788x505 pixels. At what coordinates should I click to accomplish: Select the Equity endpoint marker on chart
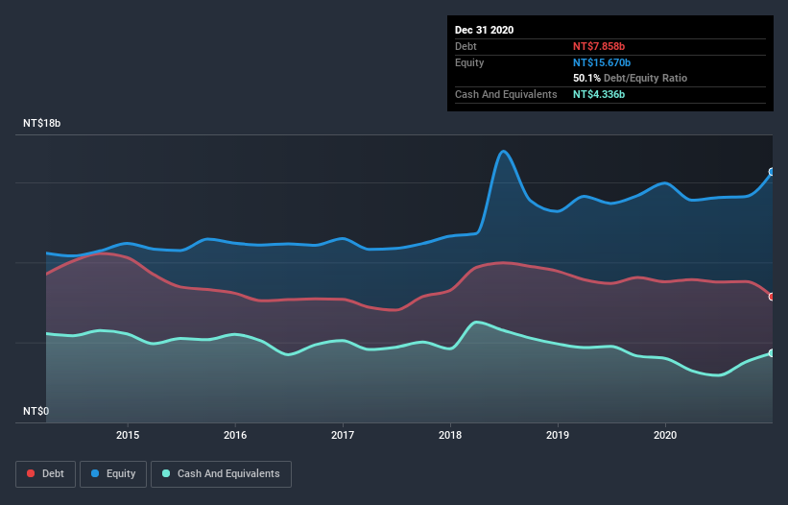coord(772,172)
